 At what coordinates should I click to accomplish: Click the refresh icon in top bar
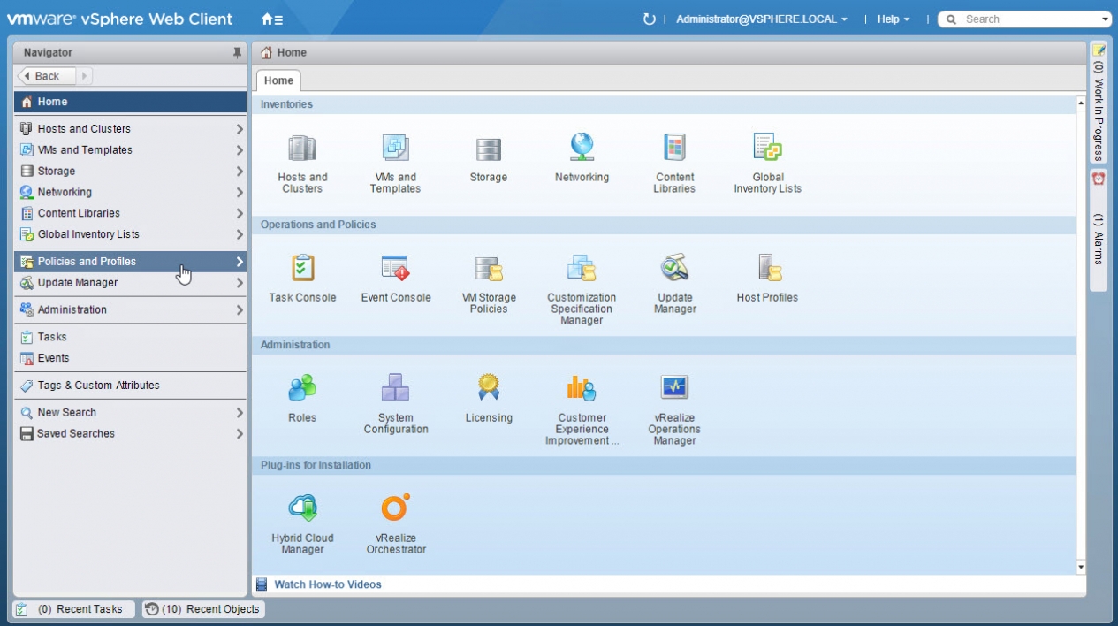(650, 19)
